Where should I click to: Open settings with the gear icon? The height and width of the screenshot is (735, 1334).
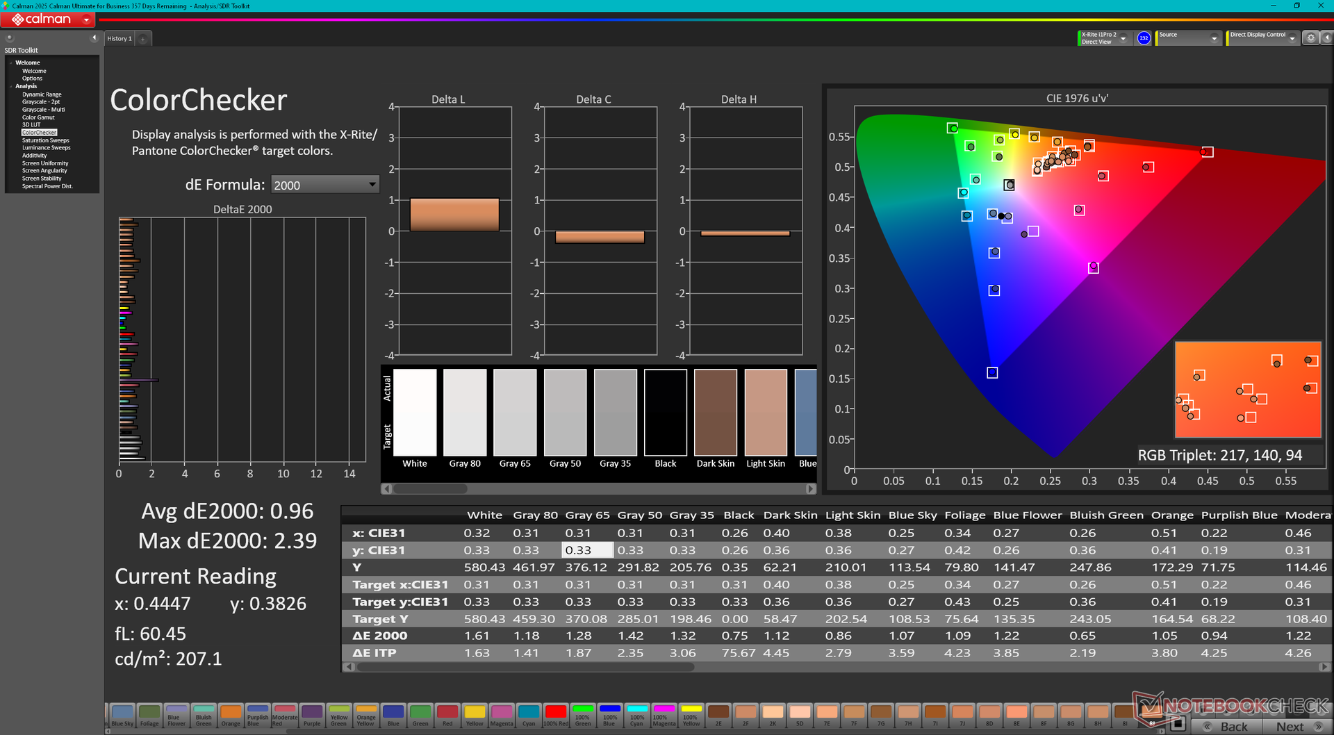click(x=1310, y=38)
